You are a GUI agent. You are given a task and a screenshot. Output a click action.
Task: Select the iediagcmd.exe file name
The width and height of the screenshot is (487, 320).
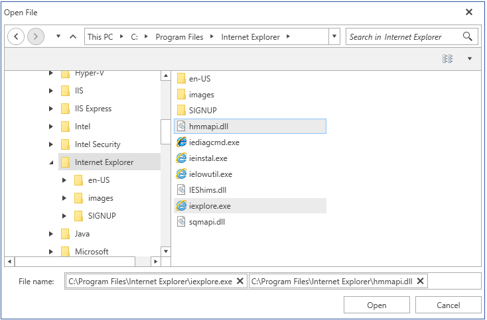click(214, 142)
